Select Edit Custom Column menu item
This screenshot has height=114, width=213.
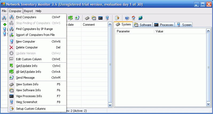click(37, 59)
